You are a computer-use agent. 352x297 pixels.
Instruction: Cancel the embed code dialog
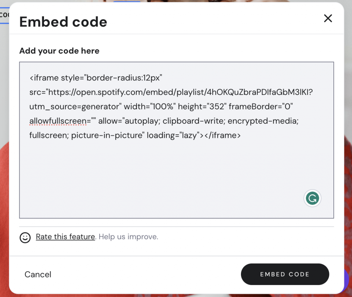(38, 274)
